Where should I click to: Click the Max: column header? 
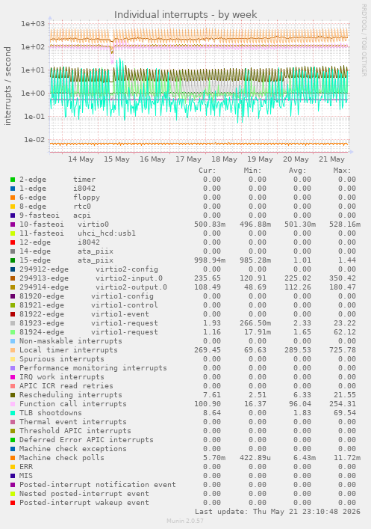(x=342, y=171)
